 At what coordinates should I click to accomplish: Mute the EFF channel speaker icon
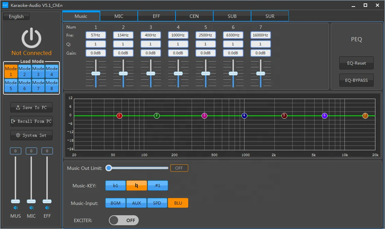(47, 208)
